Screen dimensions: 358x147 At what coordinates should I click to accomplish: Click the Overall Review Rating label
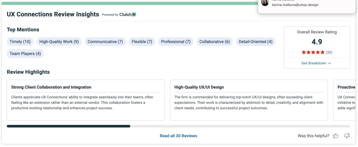(317, 32)
